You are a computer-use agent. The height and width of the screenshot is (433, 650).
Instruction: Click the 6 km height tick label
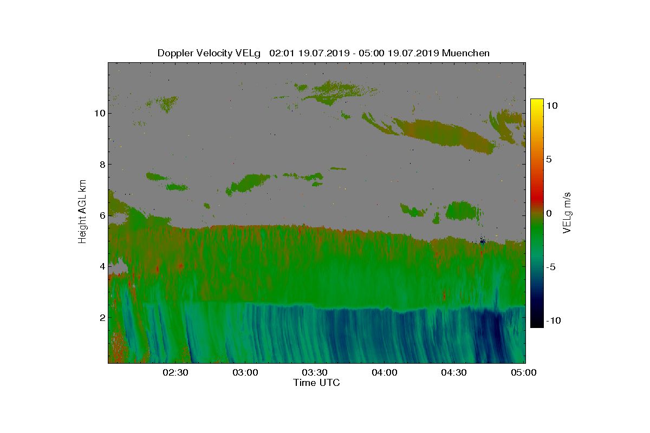pos(101,215)
